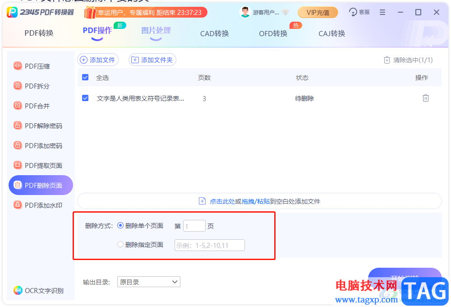This screenshot has height=307, width=451.
Task: Click the PDF删除页面 trash sidebar icon
Action: click(18, 185)
